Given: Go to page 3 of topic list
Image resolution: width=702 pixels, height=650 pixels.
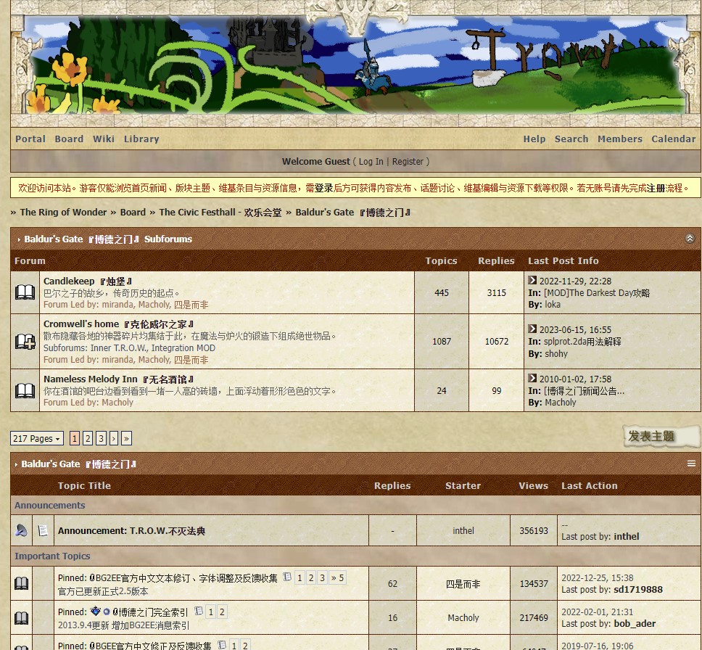Looking at the screenshot, I should (x=102, y=439).
